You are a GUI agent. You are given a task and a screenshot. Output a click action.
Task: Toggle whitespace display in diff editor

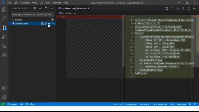[x=183, y=8]
